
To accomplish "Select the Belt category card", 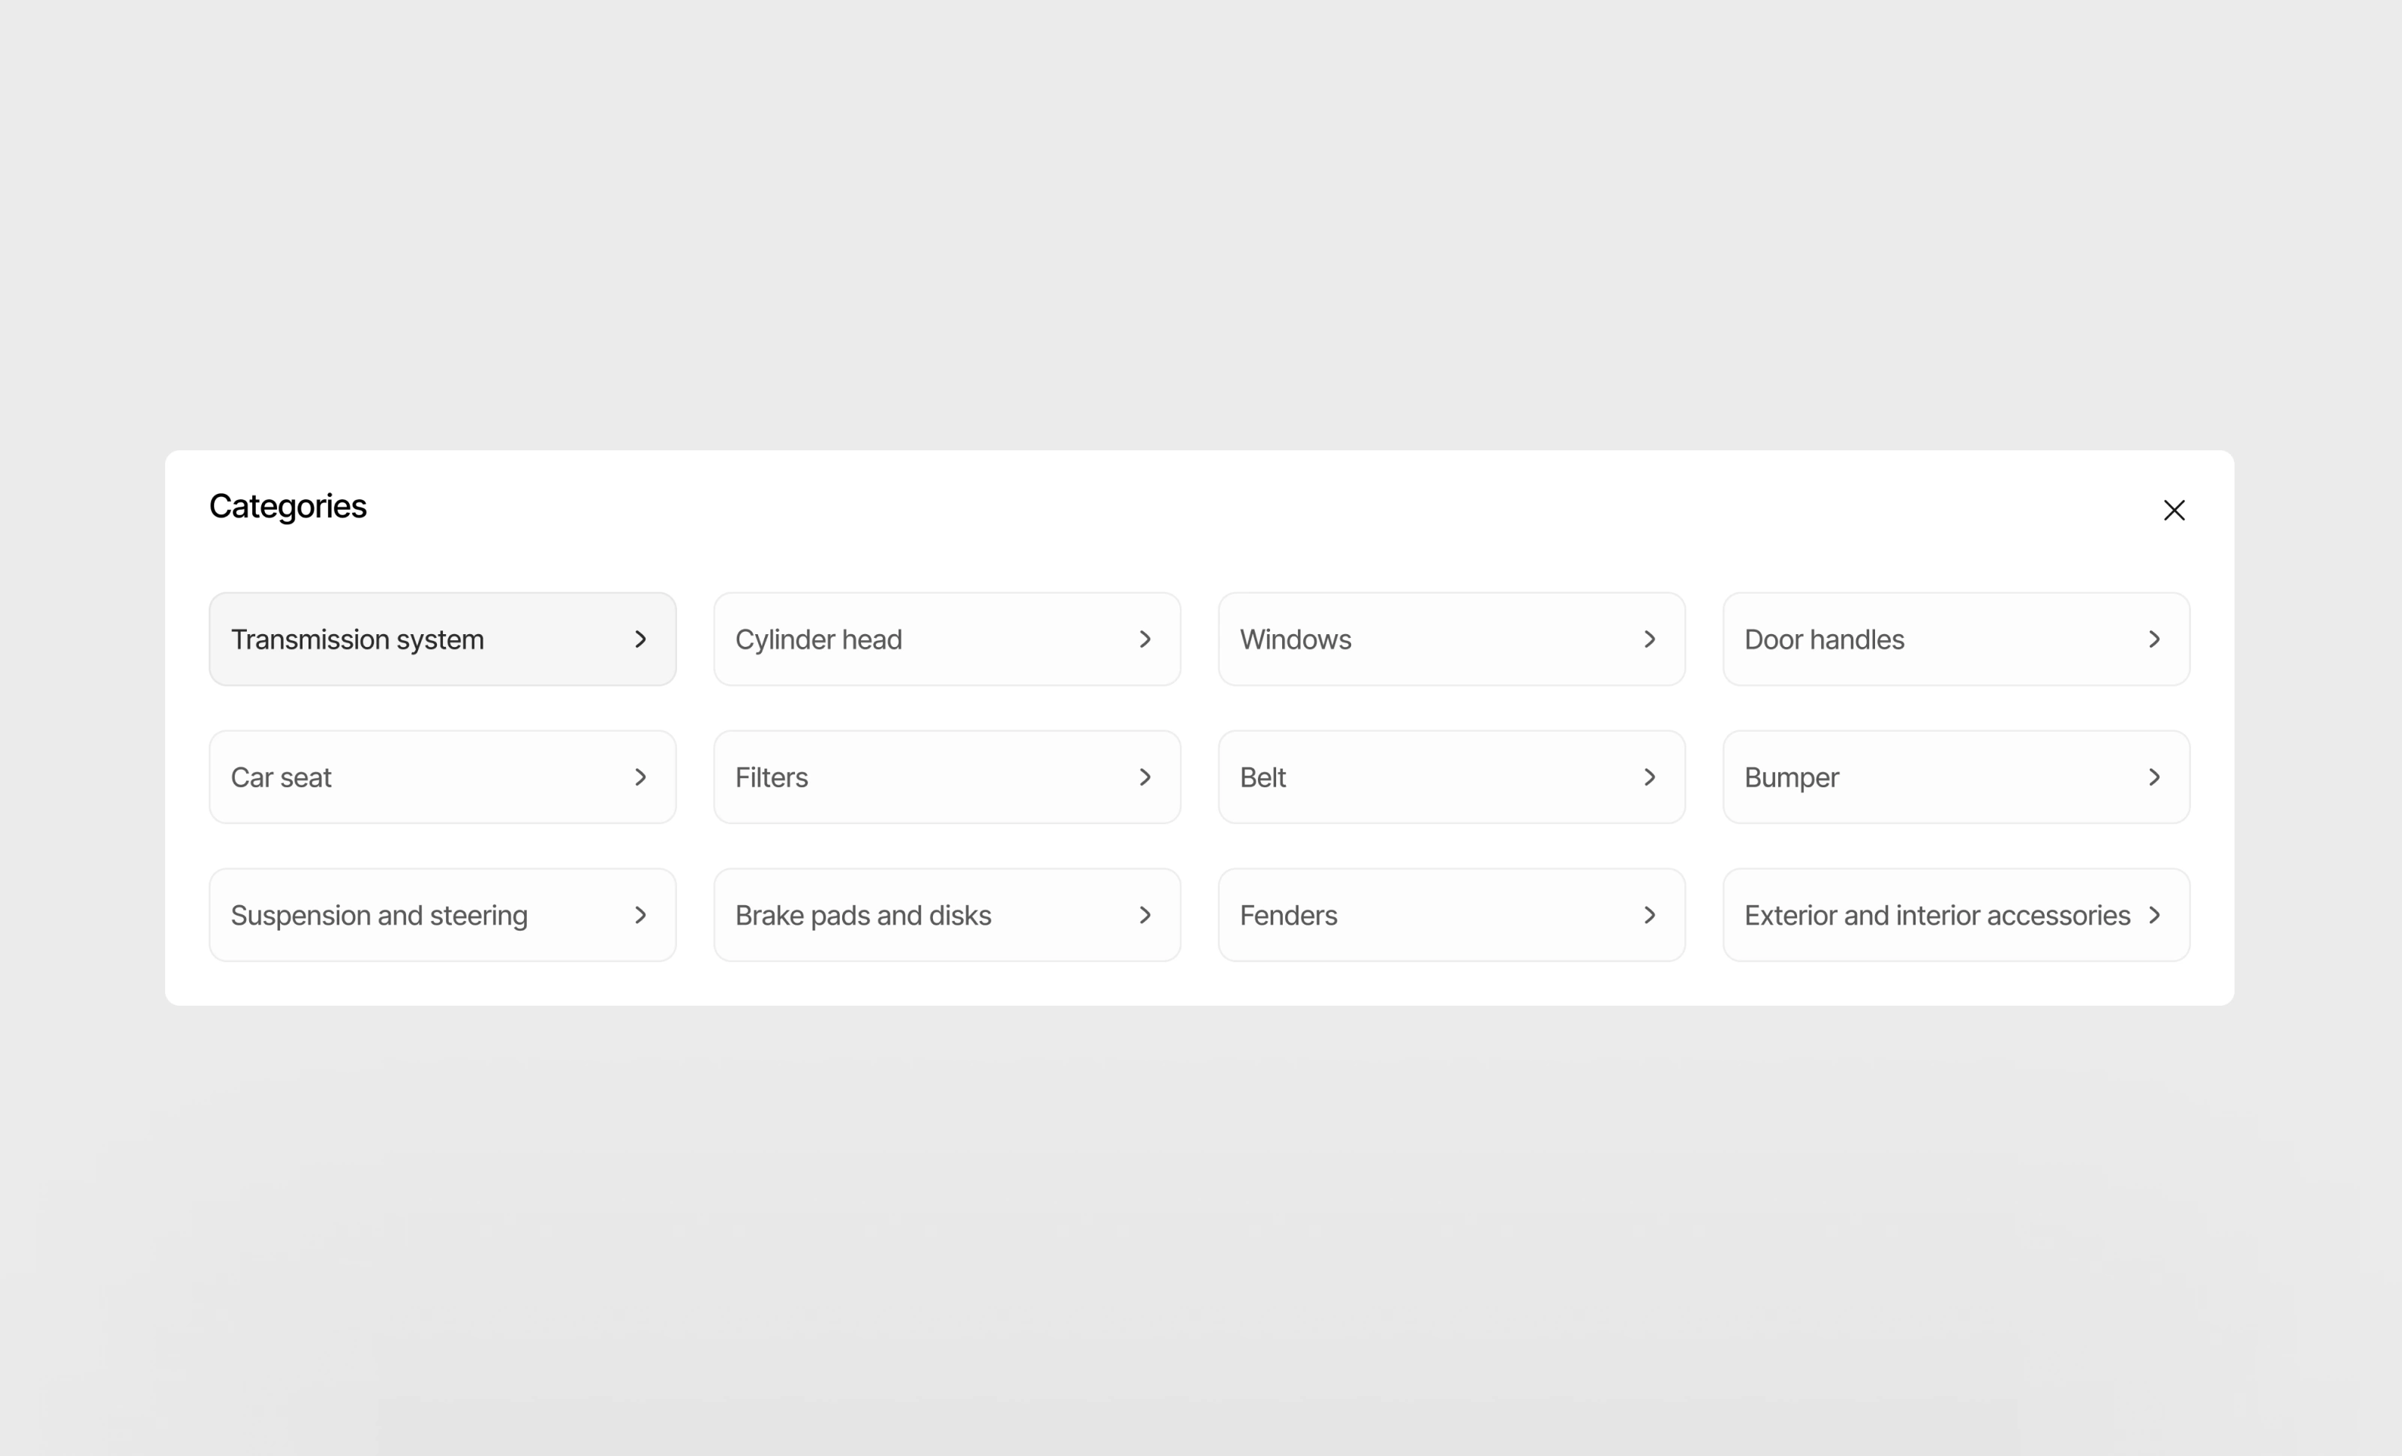I will 1450,778.
